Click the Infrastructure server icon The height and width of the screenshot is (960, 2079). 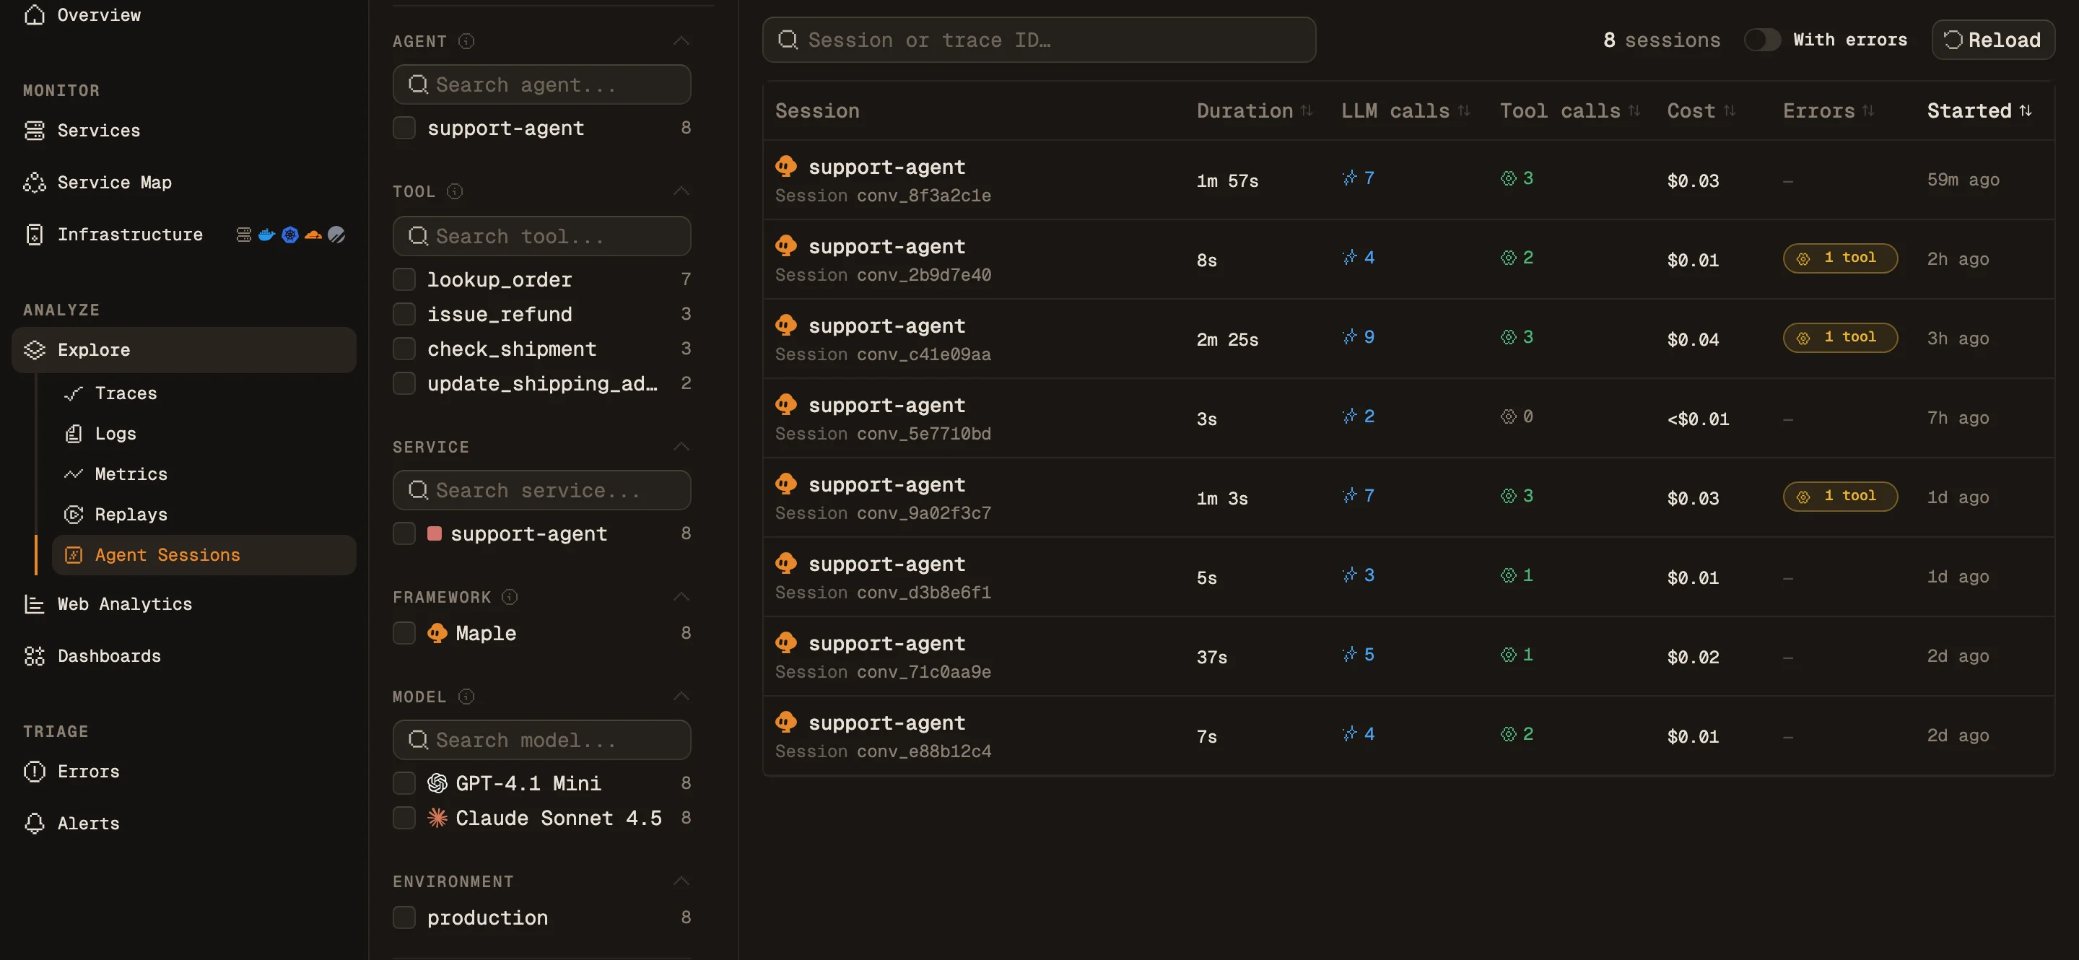(34, 235)
